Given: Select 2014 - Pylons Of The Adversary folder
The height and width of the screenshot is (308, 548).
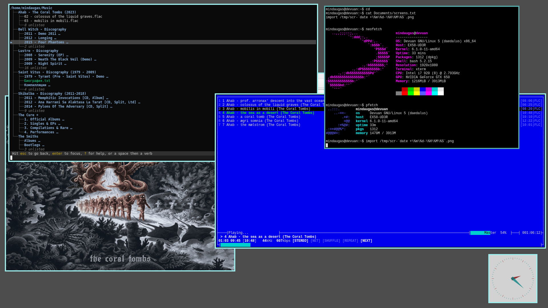Looking at the screenshot, I should [x=68, y=106].
